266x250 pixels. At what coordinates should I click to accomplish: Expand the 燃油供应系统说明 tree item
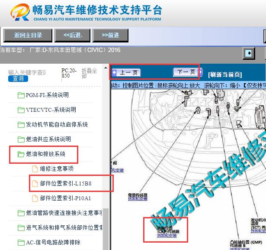click(x=48, y=139)
